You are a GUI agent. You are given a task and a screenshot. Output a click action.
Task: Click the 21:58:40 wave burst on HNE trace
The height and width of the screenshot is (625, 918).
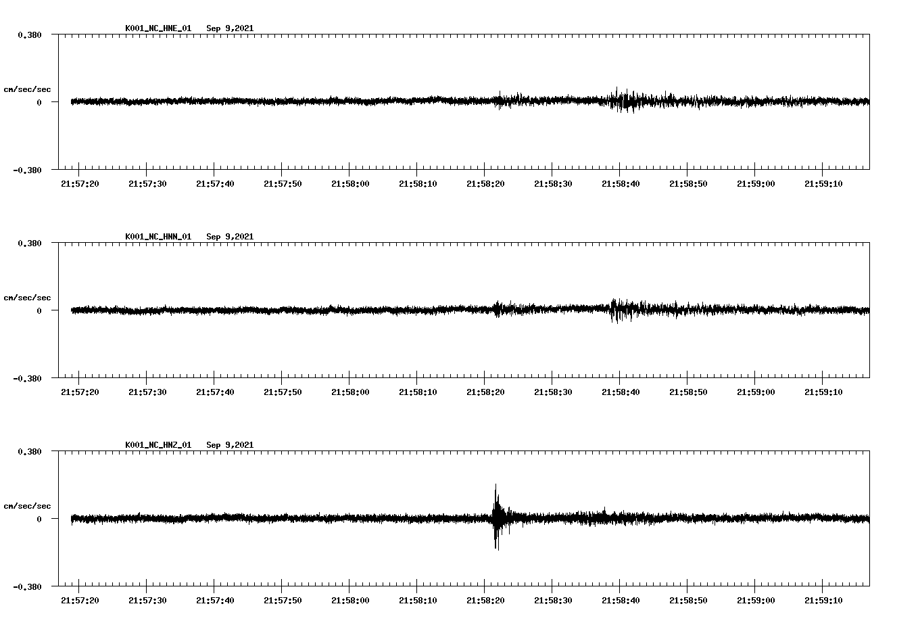[623, 100]
